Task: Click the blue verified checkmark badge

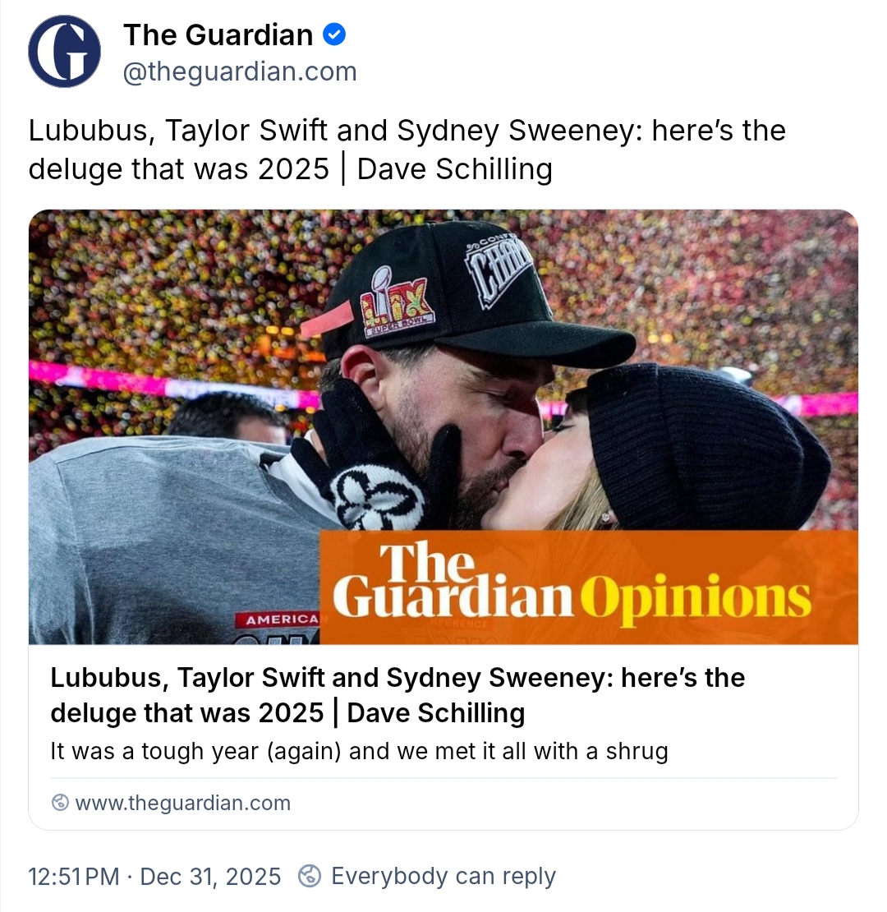Action: (x=334, y=35)
